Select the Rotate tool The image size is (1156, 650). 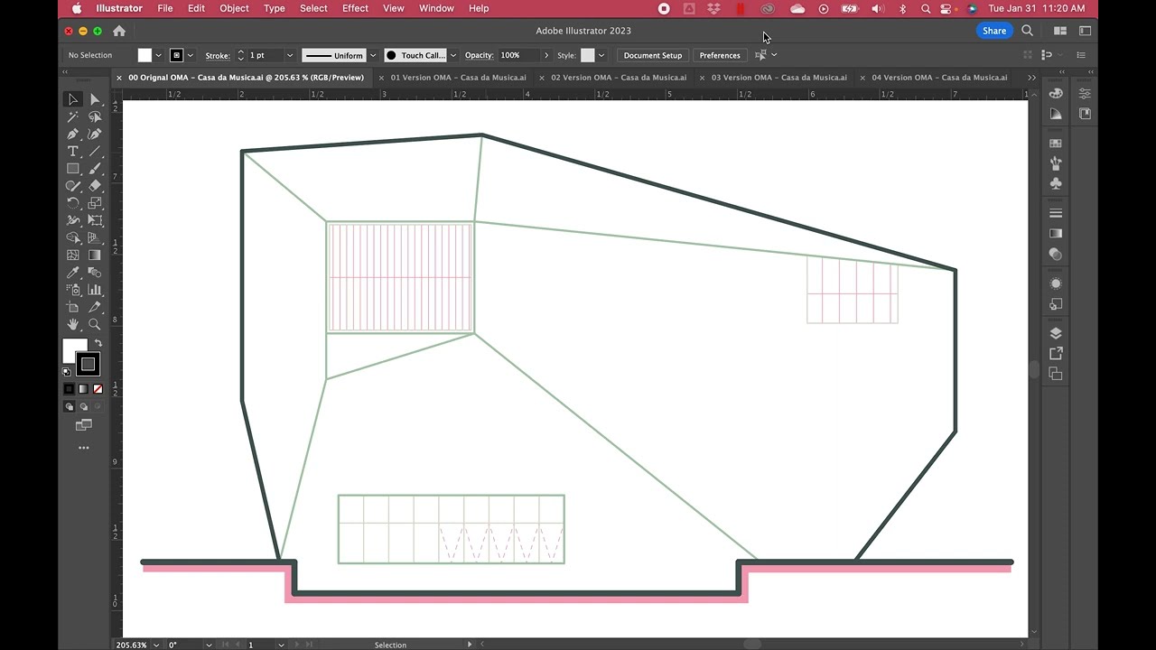click(x=73, y=203)
